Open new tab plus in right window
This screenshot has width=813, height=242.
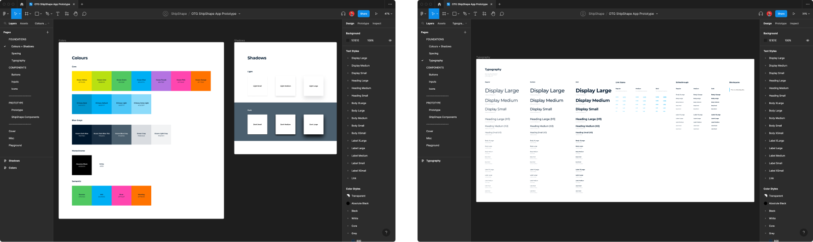(499, 4)
